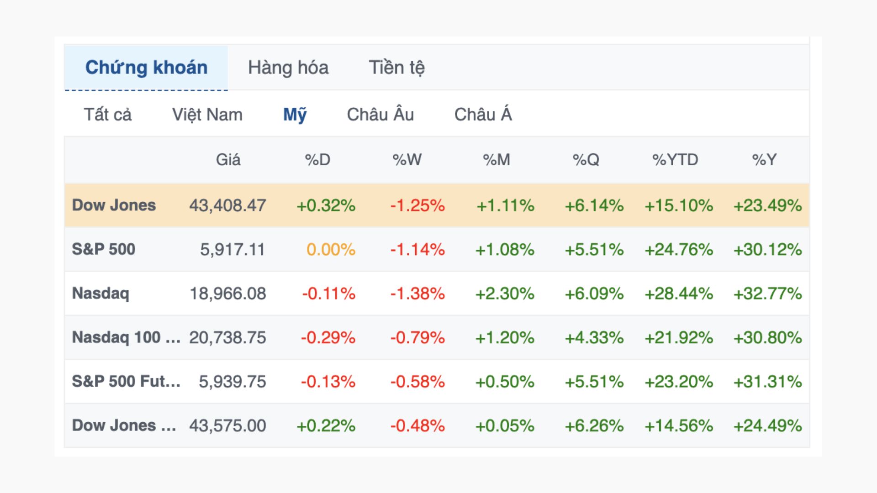Click the YTD value +21.92%
Viewport: 877px width, 493px height.
[x=679, y=338]
